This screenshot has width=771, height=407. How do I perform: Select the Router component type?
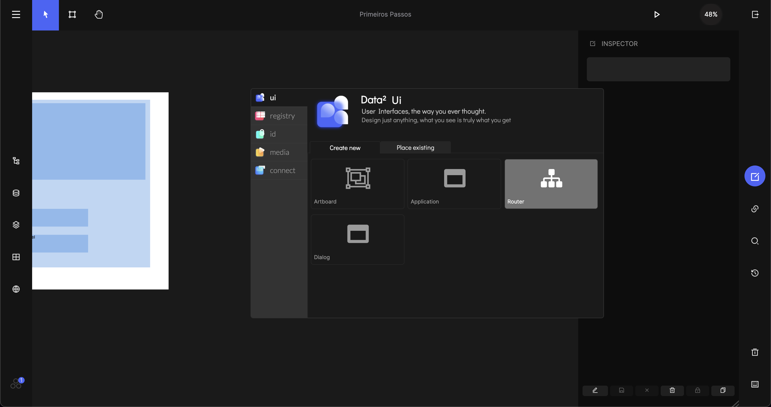(551, 183)
